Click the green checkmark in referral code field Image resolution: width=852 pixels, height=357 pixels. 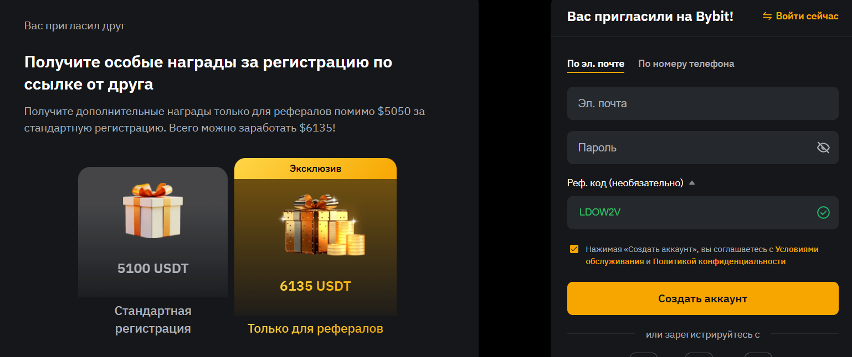(x=823, y=213)
